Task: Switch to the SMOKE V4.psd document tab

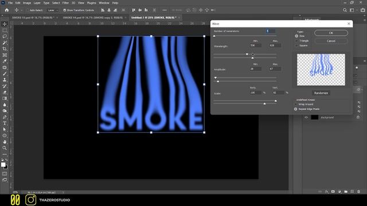Action: click(x=93, y=18)
